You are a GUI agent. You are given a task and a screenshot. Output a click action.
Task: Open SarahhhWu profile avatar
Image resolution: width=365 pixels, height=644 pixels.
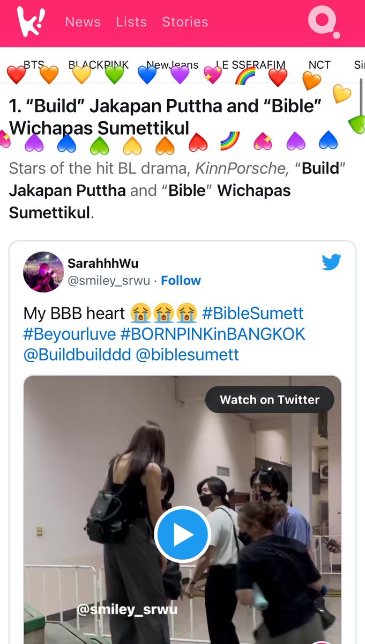[43, 272]
